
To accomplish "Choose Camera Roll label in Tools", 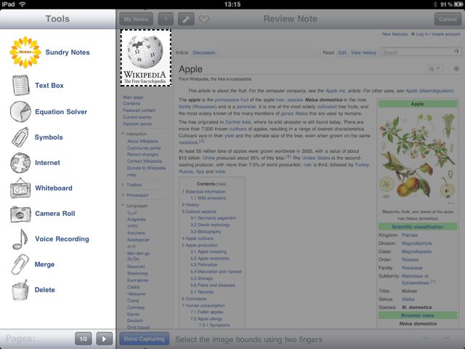I will pyautogui.click(x=55, y=214).
